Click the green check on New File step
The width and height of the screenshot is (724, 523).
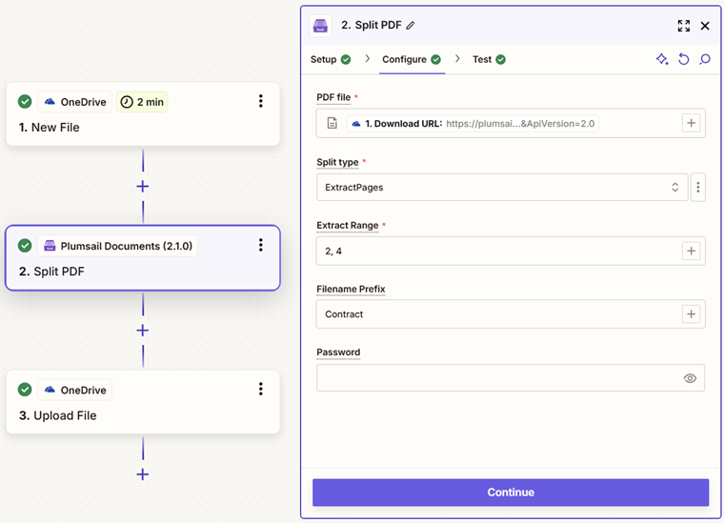[25, 102]
